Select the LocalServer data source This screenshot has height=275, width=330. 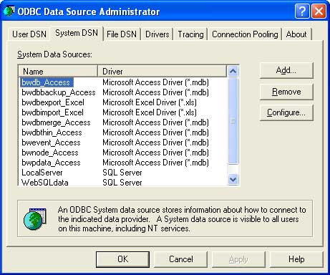point(42,173)
